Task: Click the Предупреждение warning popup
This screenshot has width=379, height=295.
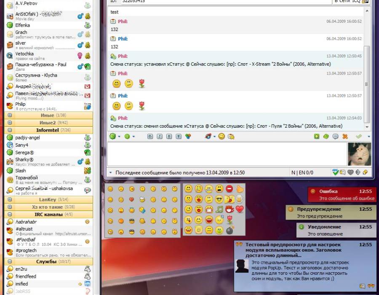Action: coord(331,212)
